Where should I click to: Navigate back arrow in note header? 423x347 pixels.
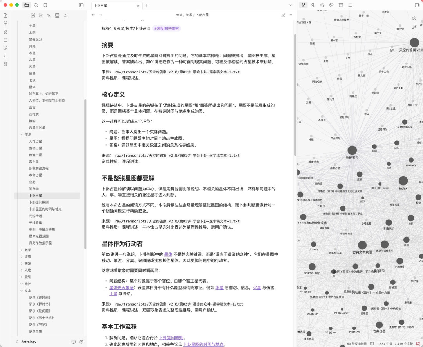point(93,15)
